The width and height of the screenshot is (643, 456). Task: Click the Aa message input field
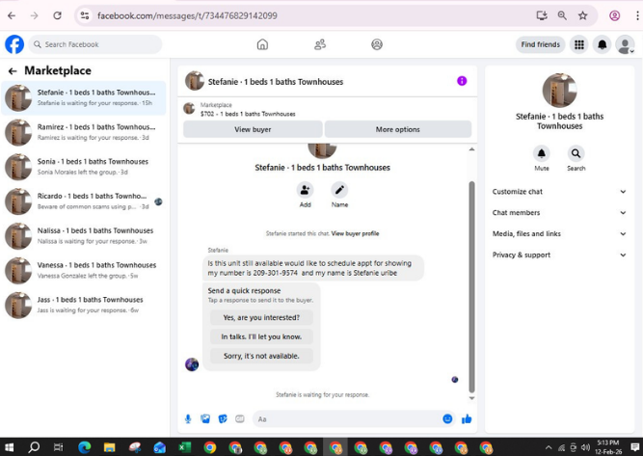pyautogui.click(x=346, y=418)
